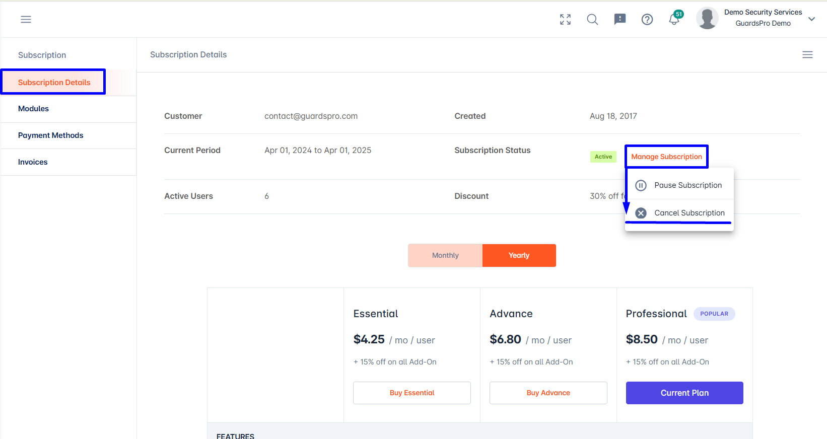Open the Subscription Details panel menu icon

(807, 54)
